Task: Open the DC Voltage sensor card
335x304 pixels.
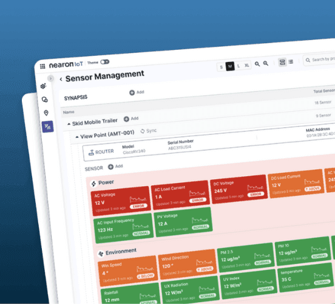Action: coord(239,189)
